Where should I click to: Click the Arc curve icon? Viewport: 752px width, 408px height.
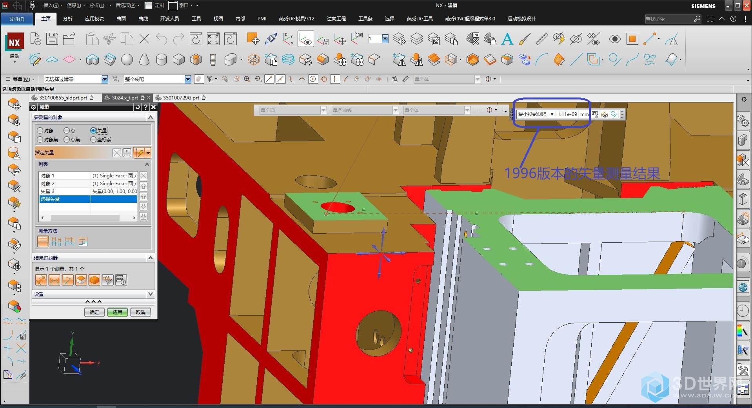point(541,60)
